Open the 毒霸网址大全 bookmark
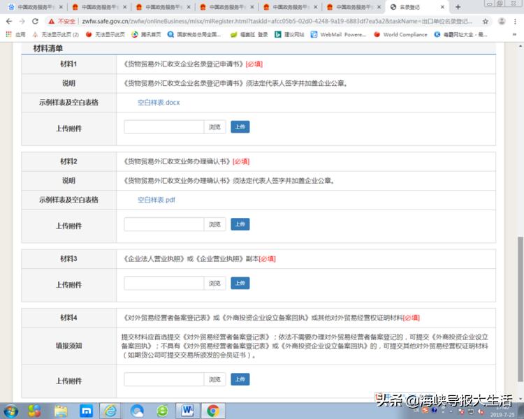The image size is (524, 419). (460, 34)
